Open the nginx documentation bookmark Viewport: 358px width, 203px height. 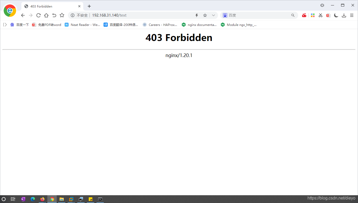199,25
